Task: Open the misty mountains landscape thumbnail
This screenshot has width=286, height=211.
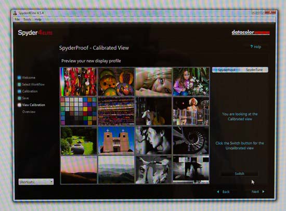Action: click(x=116, y=170)
